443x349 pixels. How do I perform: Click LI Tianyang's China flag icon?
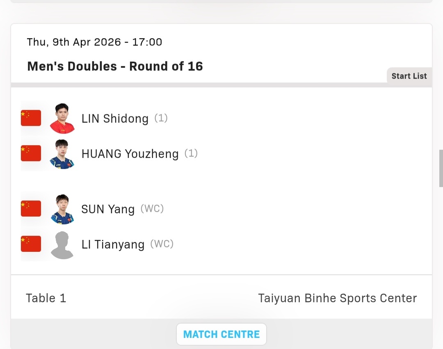point(31,244)
